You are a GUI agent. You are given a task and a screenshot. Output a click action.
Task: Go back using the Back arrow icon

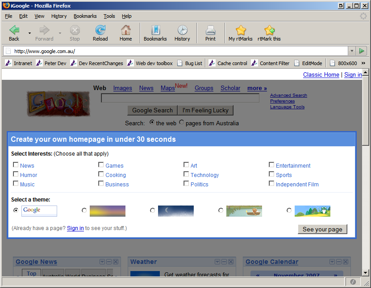(x=14, y=30)
